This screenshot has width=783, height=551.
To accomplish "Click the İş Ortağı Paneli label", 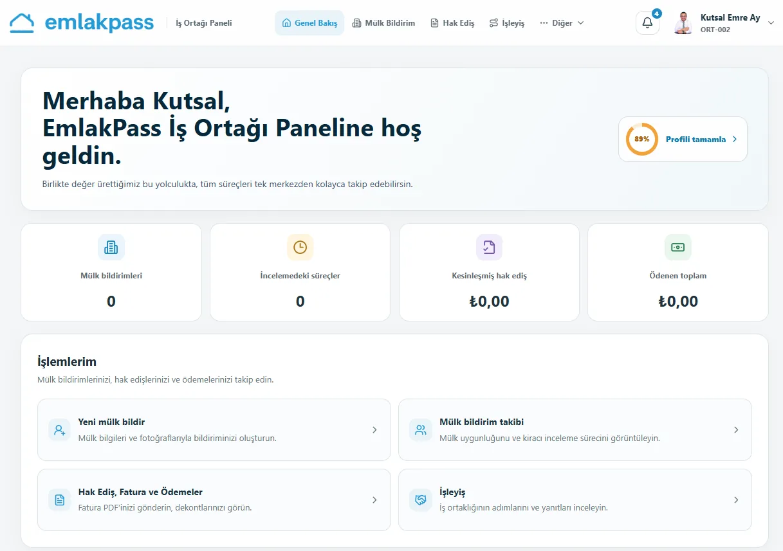I will tap(204, 23).
